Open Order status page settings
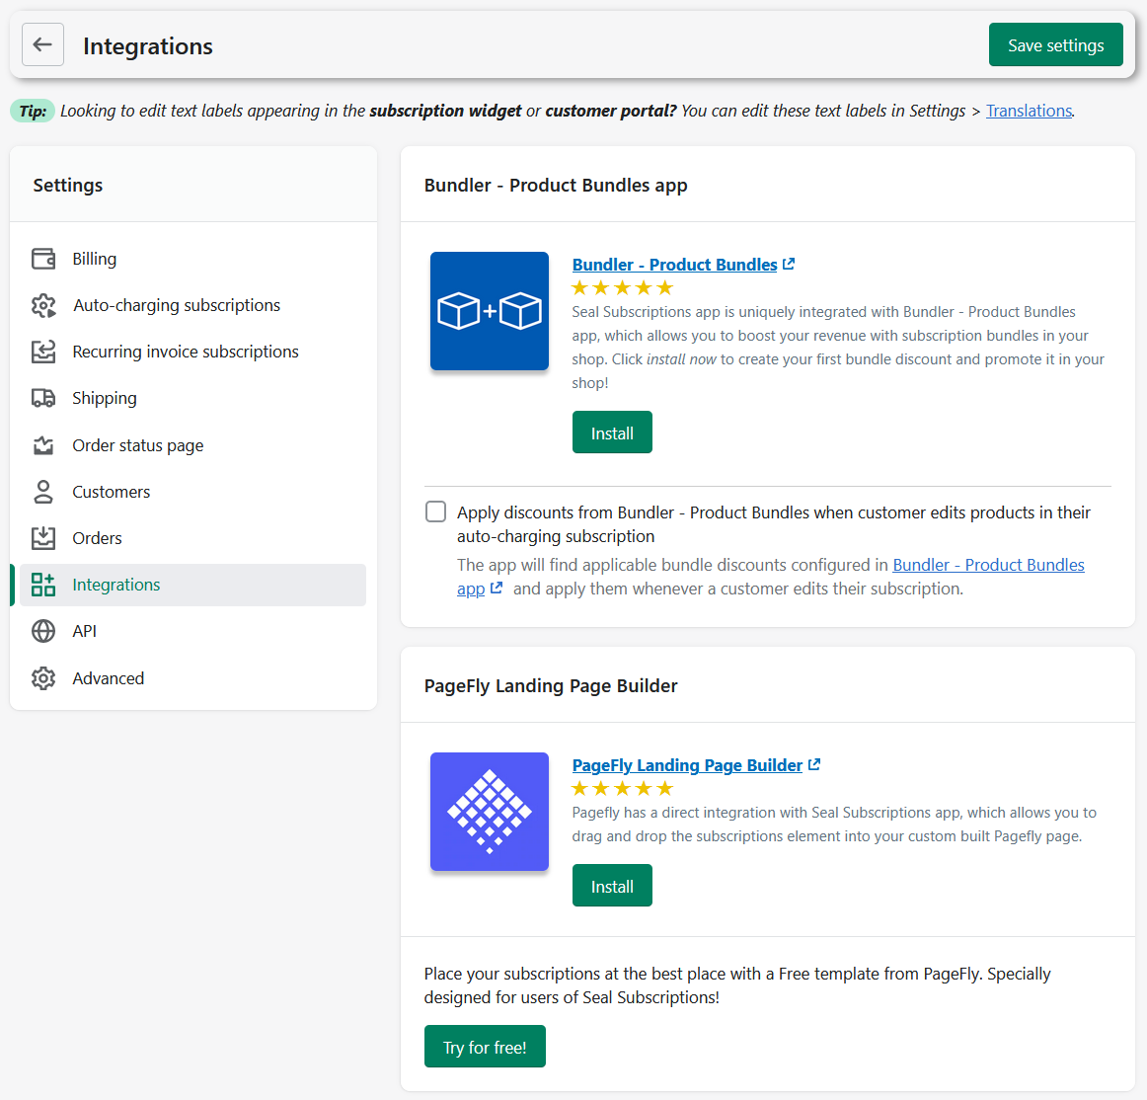This screenshot has width=1147, height=1100. click(193, 445)
